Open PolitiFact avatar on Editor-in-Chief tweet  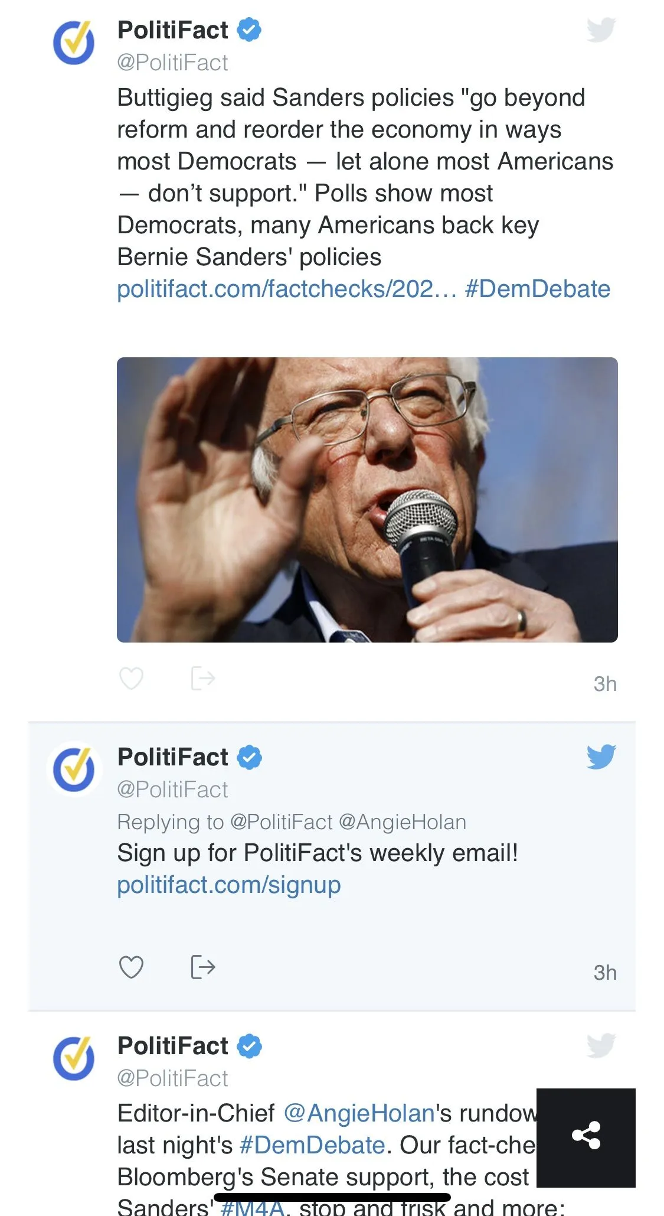[74, 1058]
